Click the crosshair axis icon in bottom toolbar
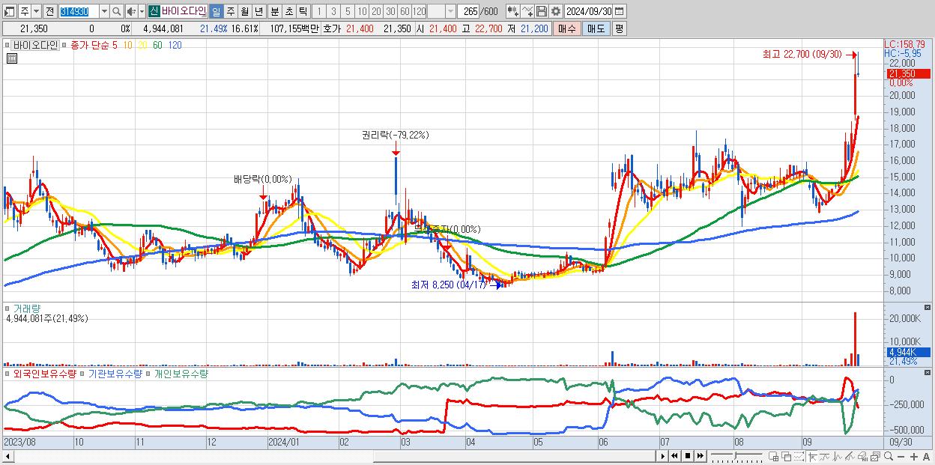Screen dimensions: 935x465 [813, 456]
